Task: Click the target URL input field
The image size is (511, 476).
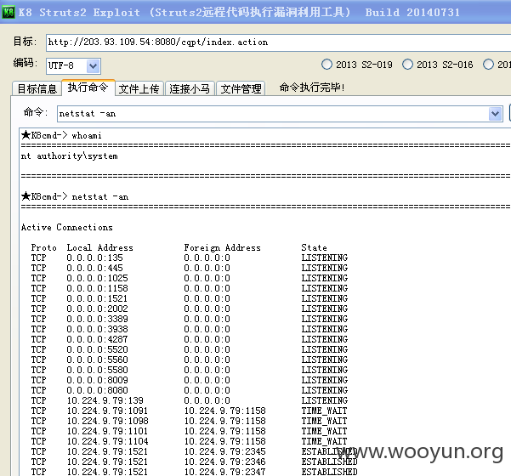Action: click(278, 42)
